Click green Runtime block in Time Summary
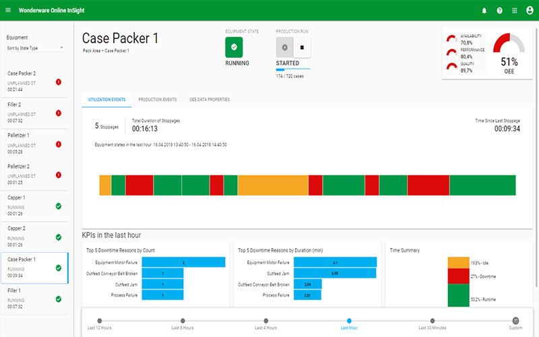Viewport: 539px width, 337px height. [x=458, y=295]
